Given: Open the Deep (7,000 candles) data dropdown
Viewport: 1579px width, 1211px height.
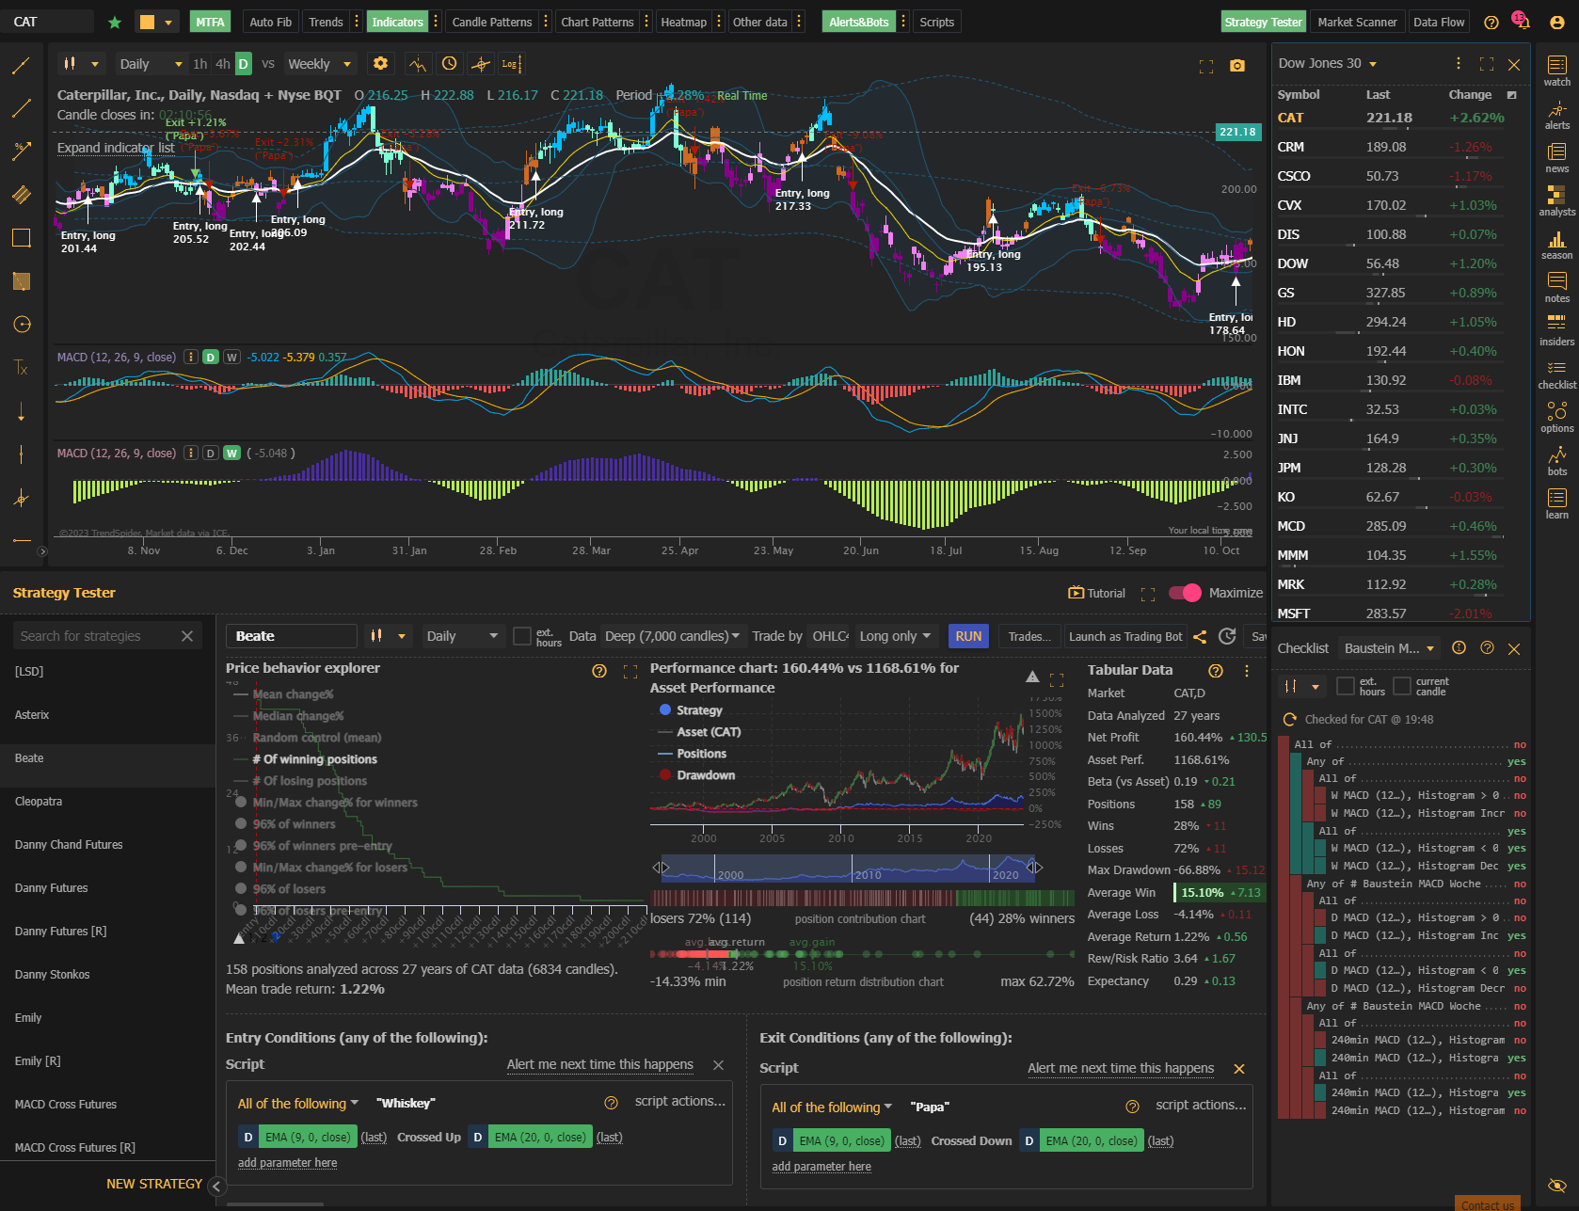Looking at the screenshot, I should tap(673, 636).
